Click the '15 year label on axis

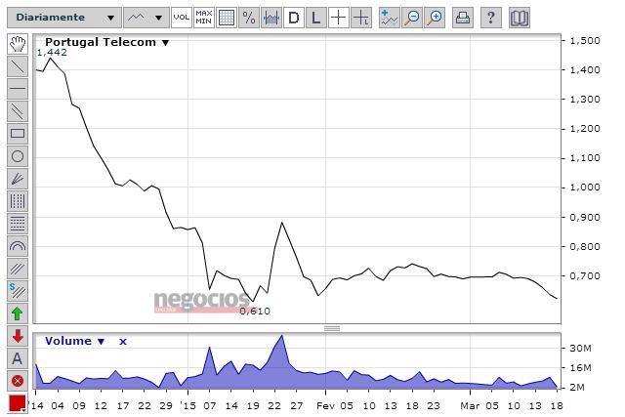coord(187,405)
